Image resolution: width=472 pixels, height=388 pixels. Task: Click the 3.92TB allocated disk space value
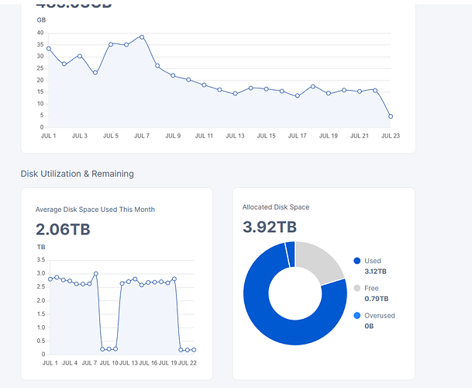(x=270, y=227)
